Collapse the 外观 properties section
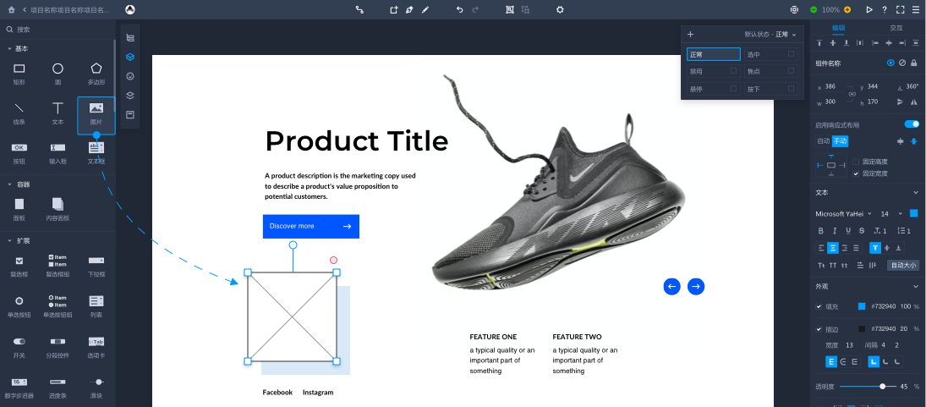The height and width of the screenshot is (407, 926). pos(914,286)
